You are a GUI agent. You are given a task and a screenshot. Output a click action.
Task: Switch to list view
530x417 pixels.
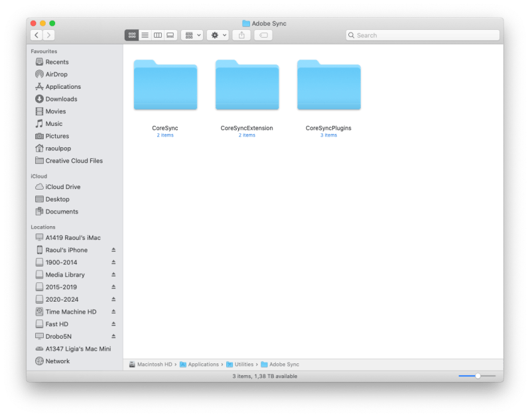click(145, 35)
